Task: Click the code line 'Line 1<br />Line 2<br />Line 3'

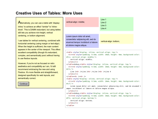Action: point(90,72)
